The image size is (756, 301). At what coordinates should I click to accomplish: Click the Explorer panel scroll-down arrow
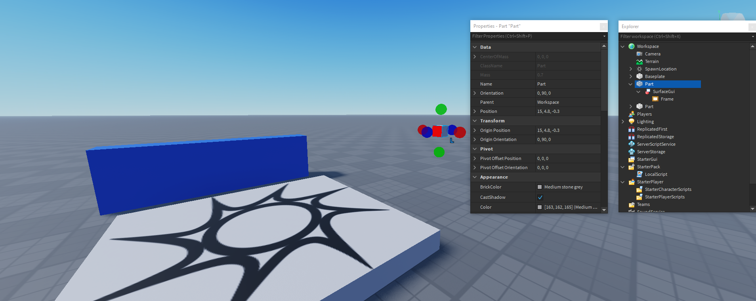point(752,209)
